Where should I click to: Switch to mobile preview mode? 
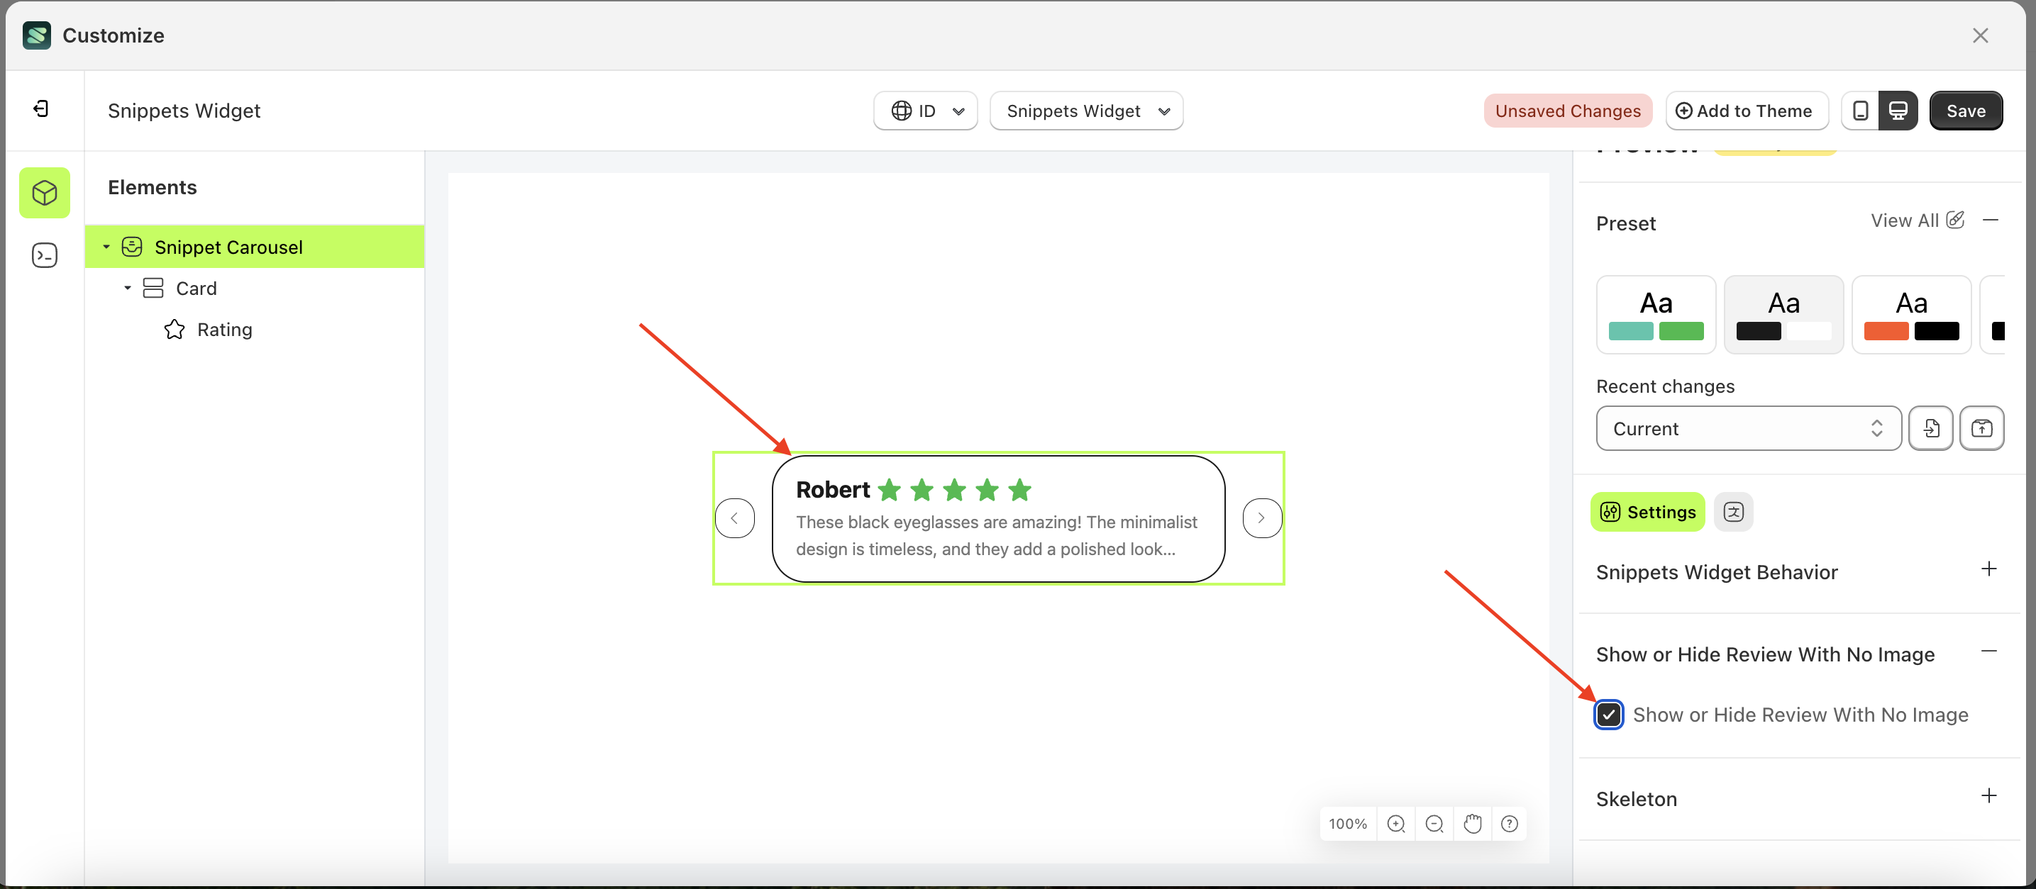click(x=1861, y=111)
